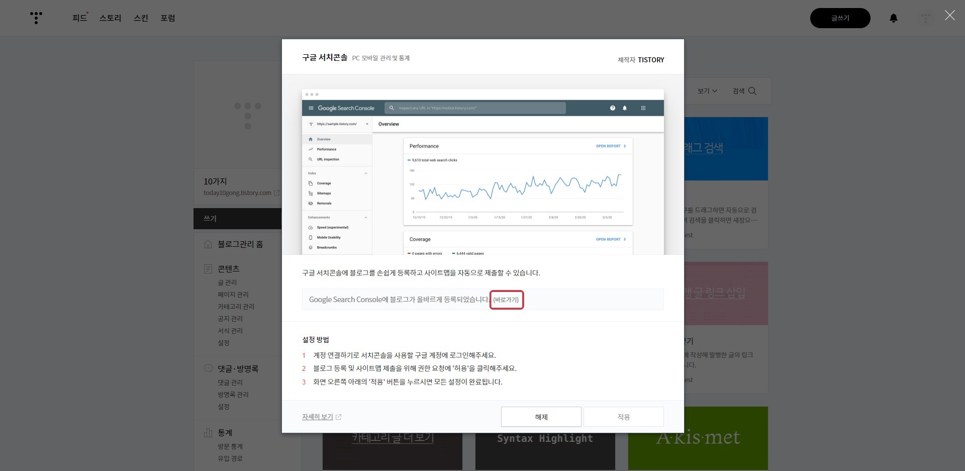
Task: Click the 글쓰기 button in header
Action: coord(840,18)
